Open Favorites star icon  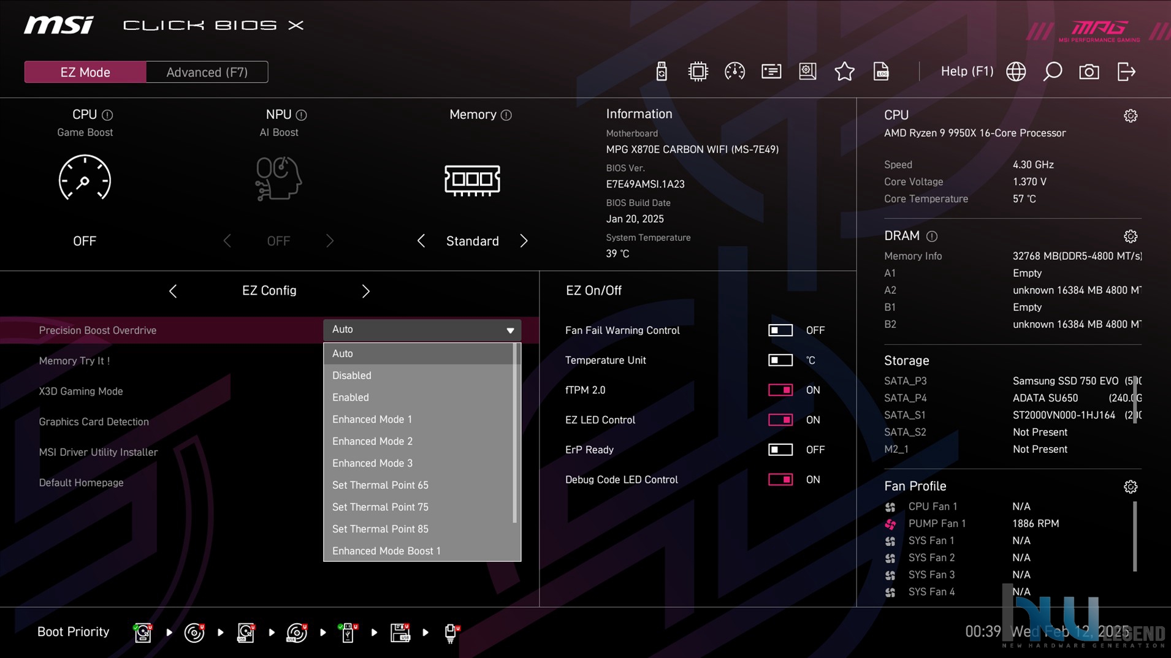(x=844, y=72)
